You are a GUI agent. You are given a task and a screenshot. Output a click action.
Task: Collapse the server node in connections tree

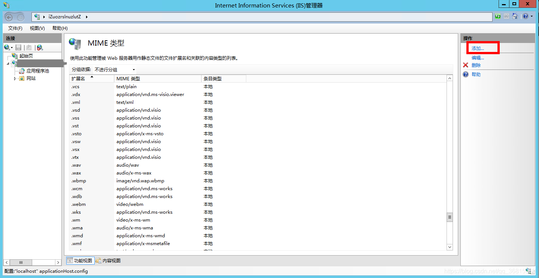point(8,64)
